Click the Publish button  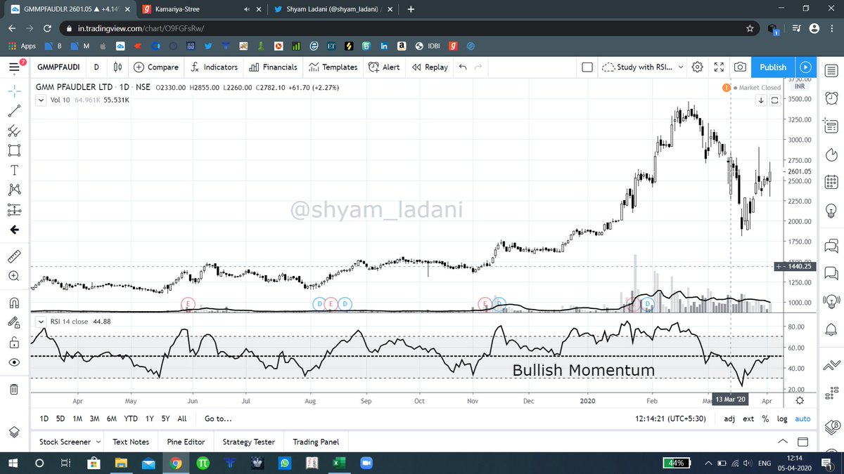773,67
